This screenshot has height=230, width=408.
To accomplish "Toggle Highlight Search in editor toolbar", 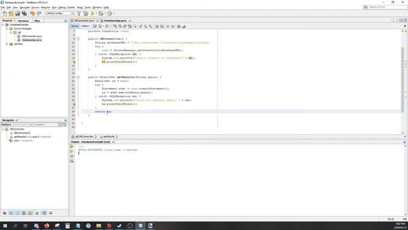I will (129, 26).
